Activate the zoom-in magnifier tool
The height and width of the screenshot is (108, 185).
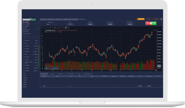42,49
